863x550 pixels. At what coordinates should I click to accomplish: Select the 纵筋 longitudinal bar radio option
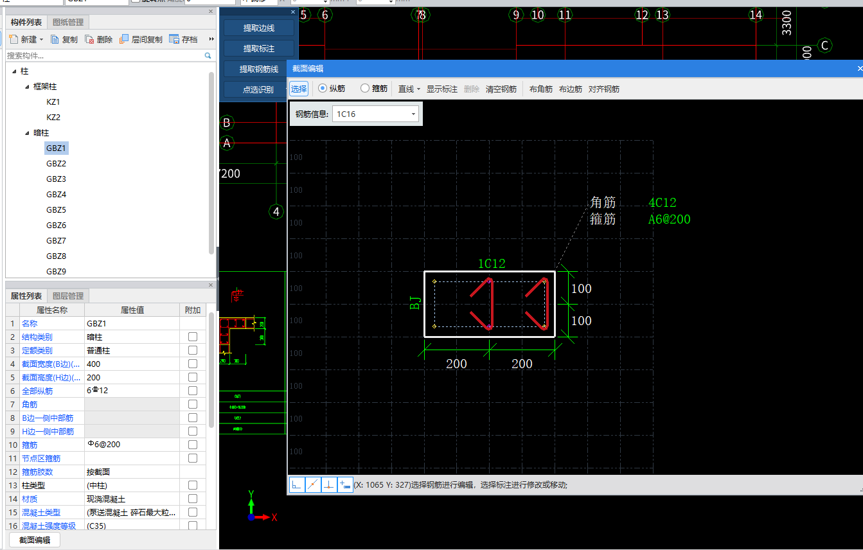[x=323, y=89]
